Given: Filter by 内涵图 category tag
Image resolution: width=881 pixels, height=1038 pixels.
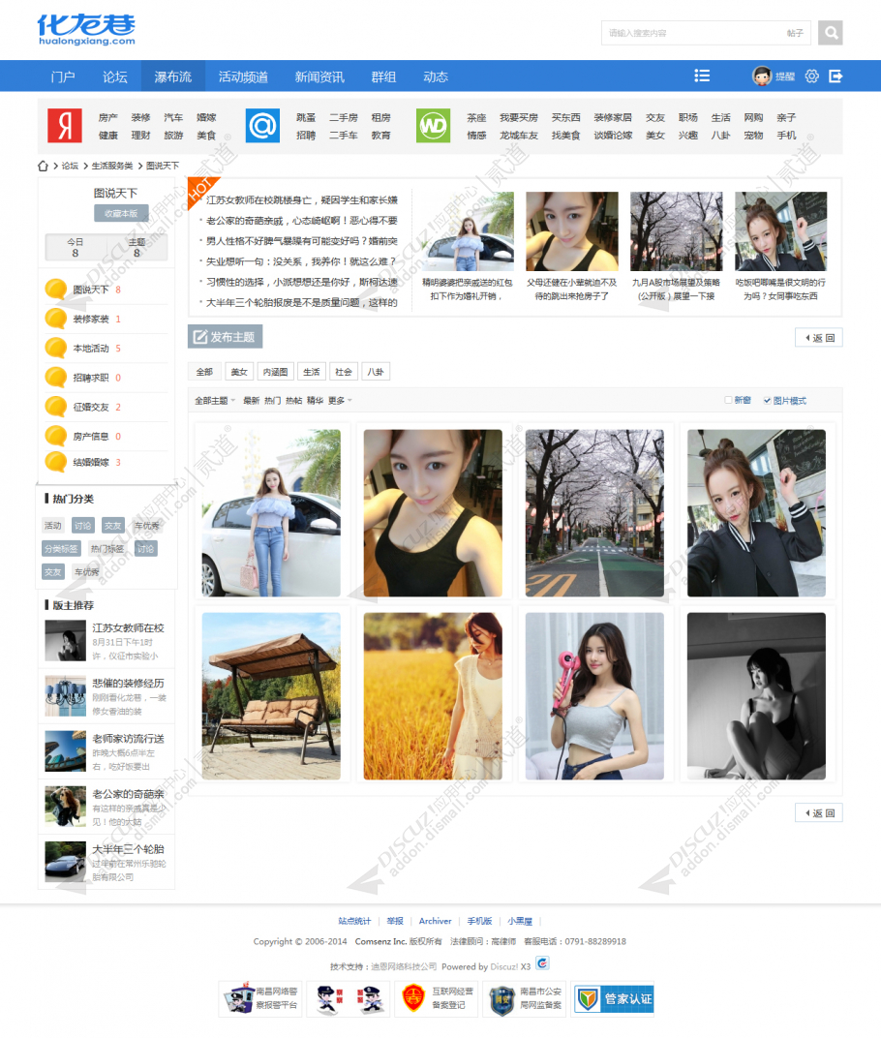Looking at the screenshot, I should click(x=275, y=372).
